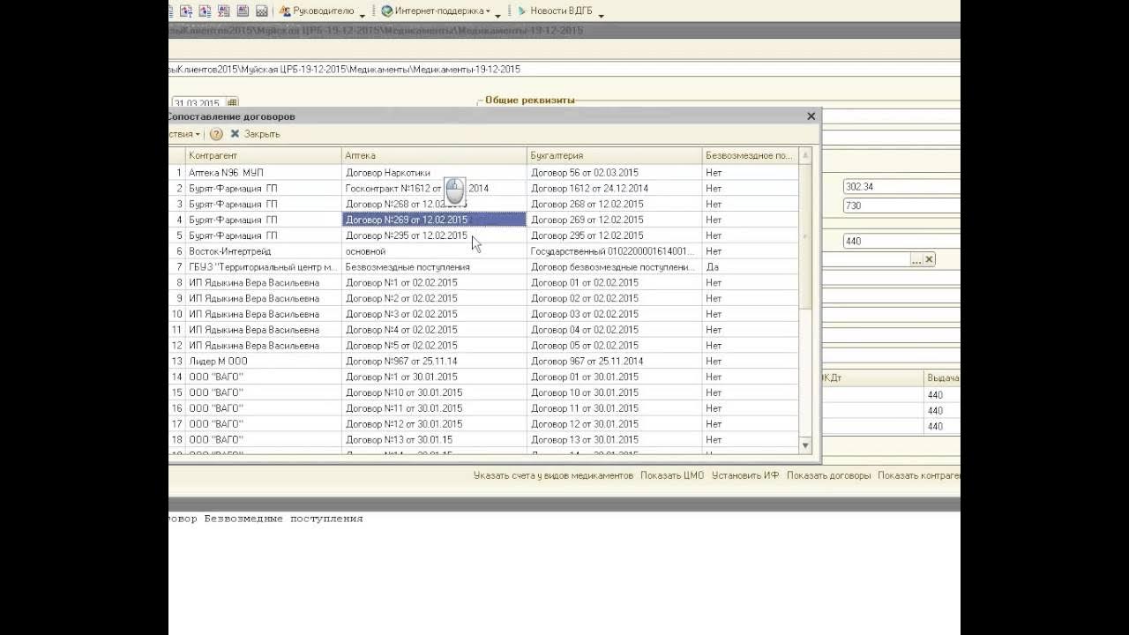Select cell основной in Аптека column

434,251
